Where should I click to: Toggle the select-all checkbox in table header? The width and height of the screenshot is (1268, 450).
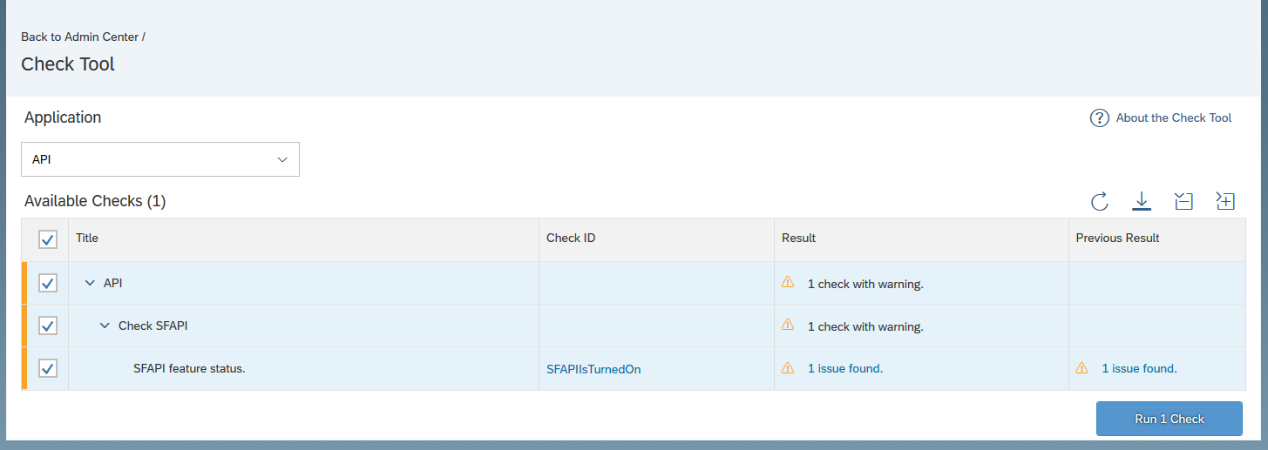pyautogui.click(x=48, y=239)
